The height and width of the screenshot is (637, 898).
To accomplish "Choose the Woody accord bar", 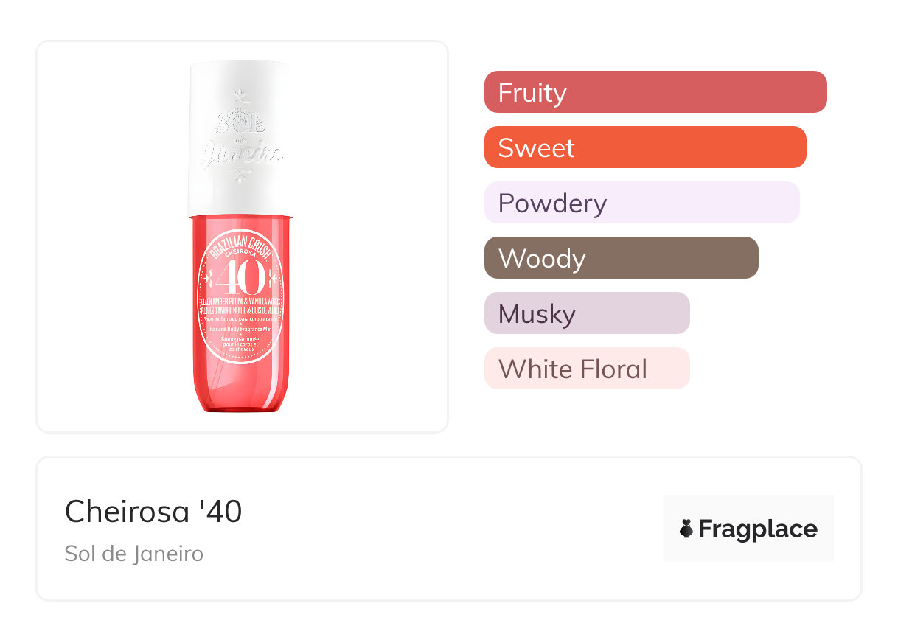I will (x=621, y=258).
